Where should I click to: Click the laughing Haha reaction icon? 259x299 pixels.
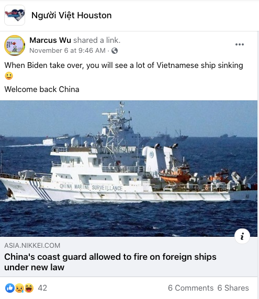click(x=29, y=288)
